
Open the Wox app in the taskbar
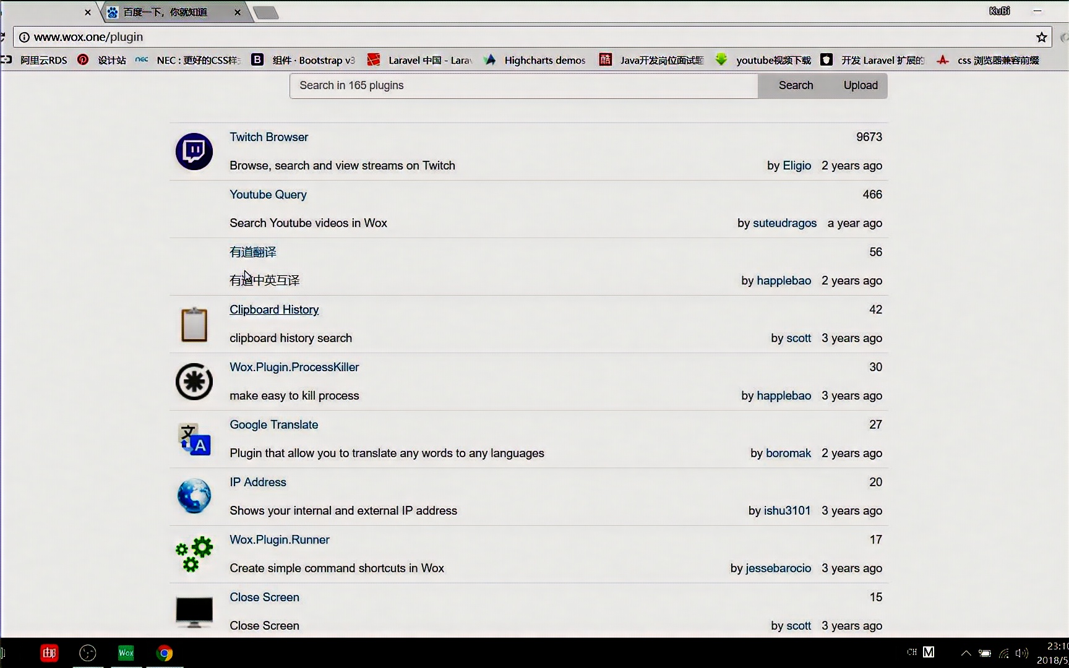pyautogui.click(x=126, y=653)
